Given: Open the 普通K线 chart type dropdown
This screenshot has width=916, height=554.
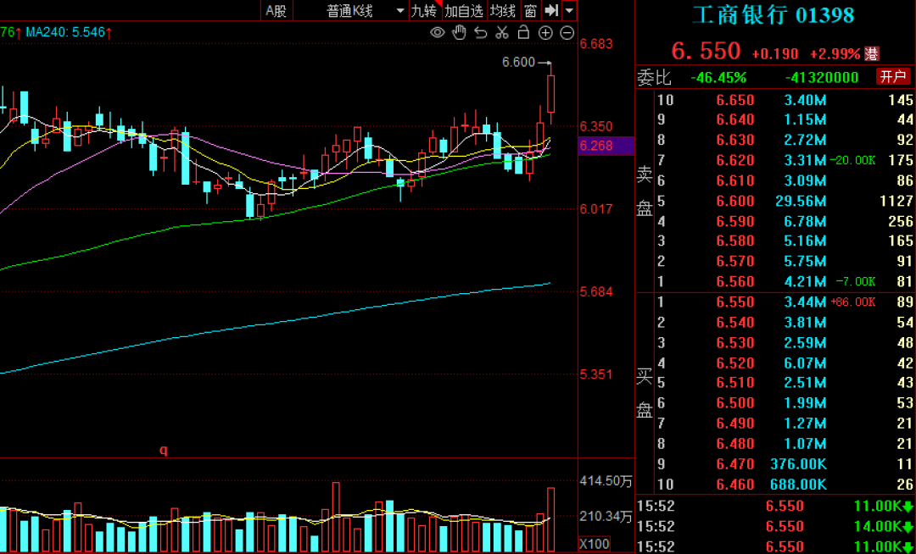Looking at the screenshot, I should click(x=365, y=10).
